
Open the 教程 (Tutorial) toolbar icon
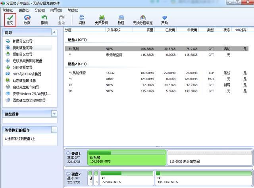point(121,19)
